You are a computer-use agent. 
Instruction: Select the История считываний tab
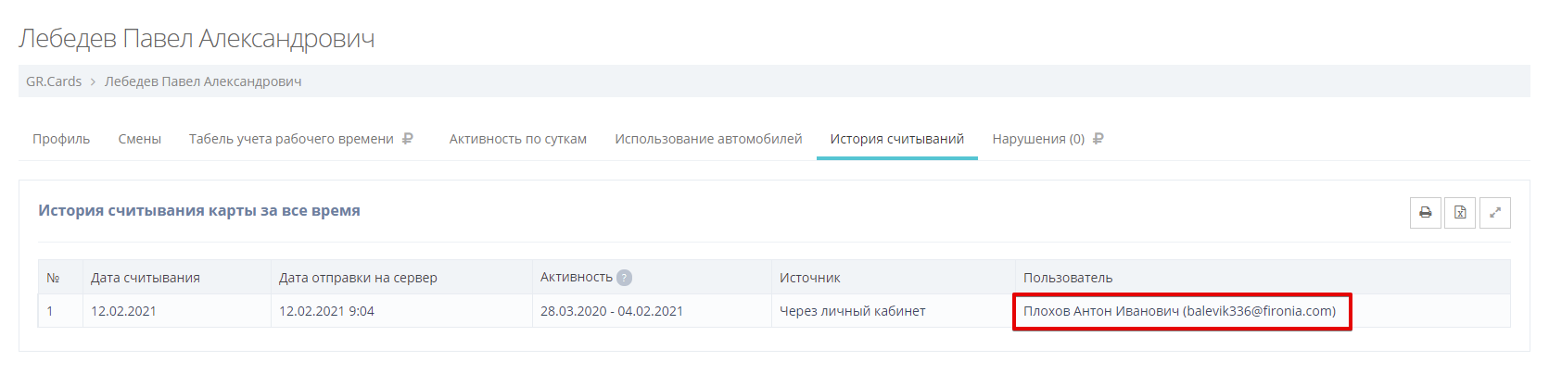point(896,139)
